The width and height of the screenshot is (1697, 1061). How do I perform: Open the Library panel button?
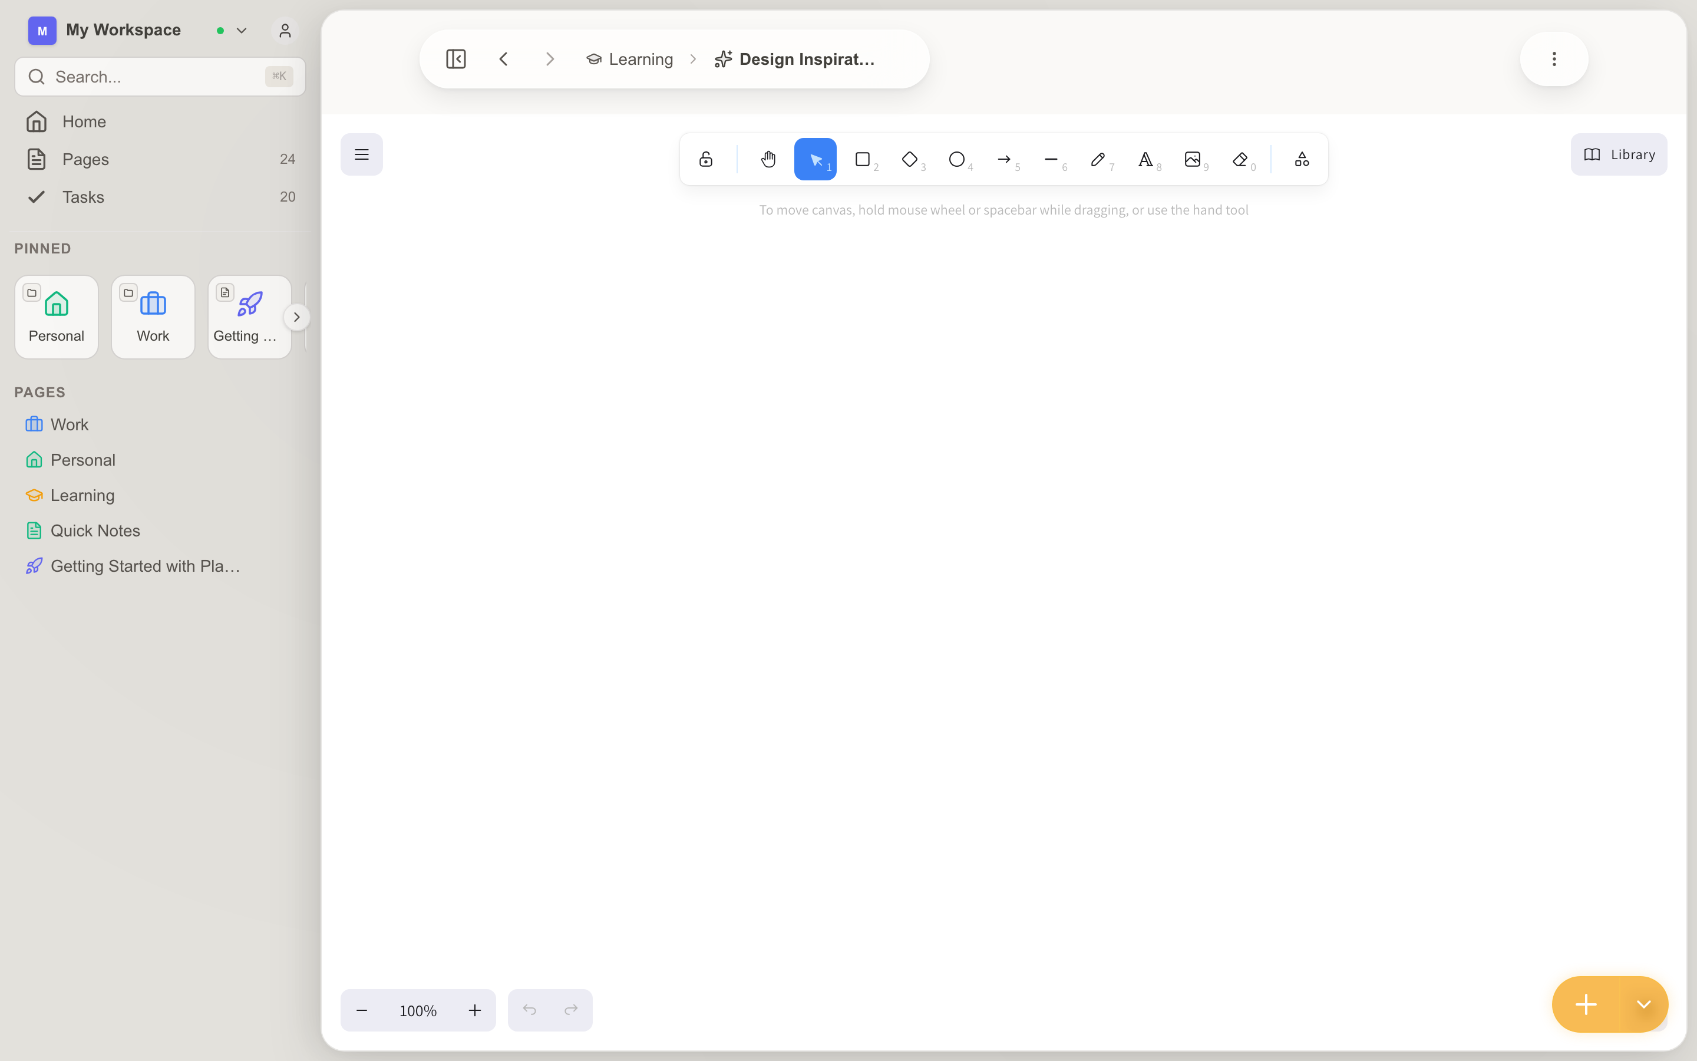(x=1619, y=154)
